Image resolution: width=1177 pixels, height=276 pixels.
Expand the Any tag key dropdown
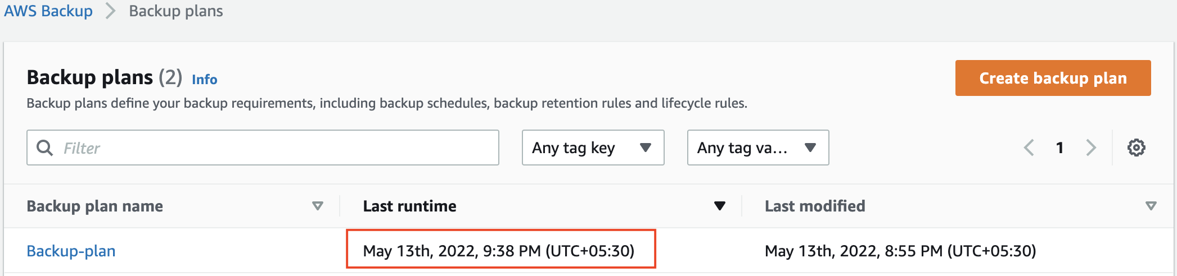coord(593,148)
